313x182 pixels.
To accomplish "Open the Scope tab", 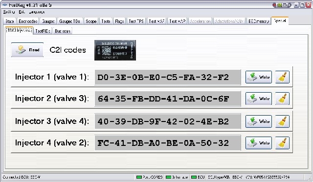I will [91, 21].
